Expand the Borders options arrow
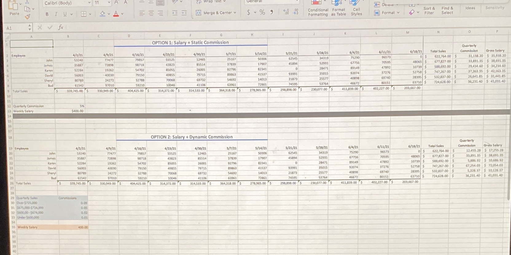 point(90,14)
